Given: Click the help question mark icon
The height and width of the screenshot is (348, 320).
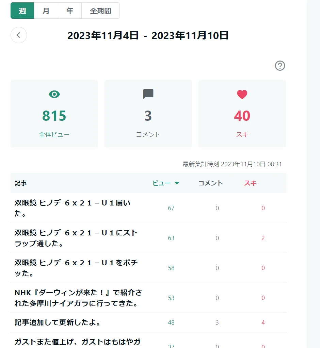Looking at the screenshot, I should [280, 66].
